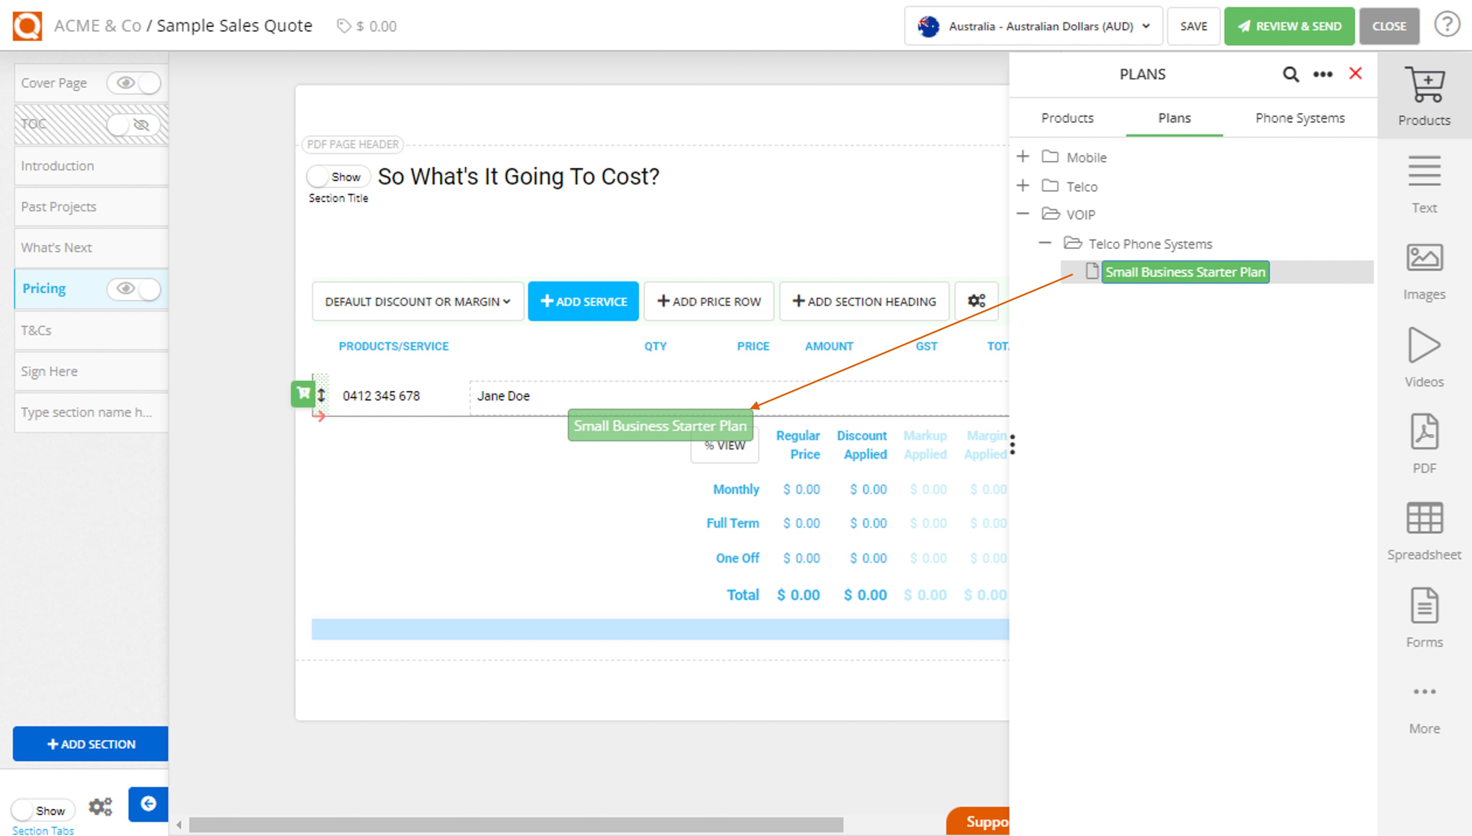Click the horizontal scrollbar at bottom
The image size is (1472, 836).
tap(516, 825)
